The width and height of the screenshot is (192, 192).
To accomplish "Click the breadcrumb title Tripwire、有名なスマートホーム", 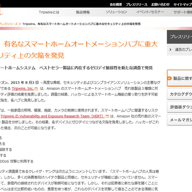I will click(82, 24).
